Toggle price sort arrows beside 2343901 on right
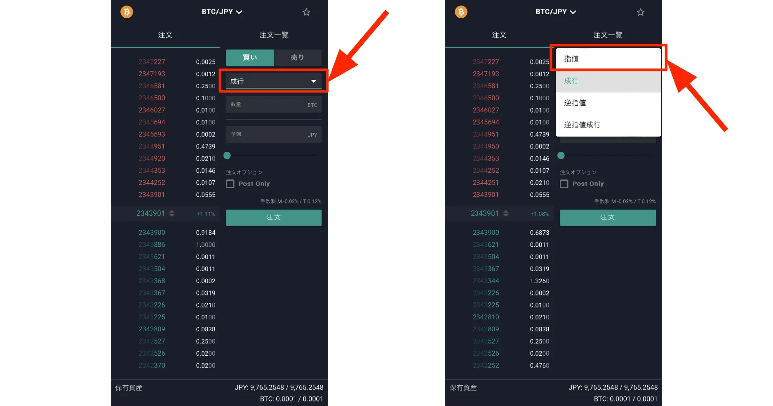Screen dimensions: 773x406 coord(506,213)
